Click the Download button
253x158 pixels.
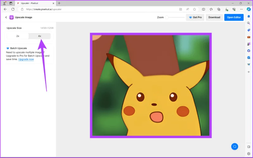[214, 17]
